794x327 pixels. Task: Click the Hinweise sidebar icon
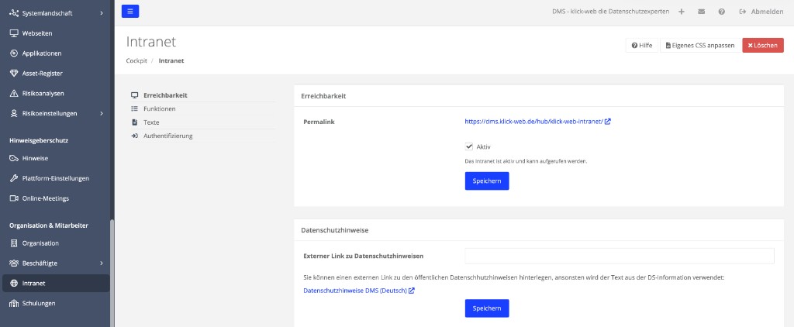coord(14,158)
